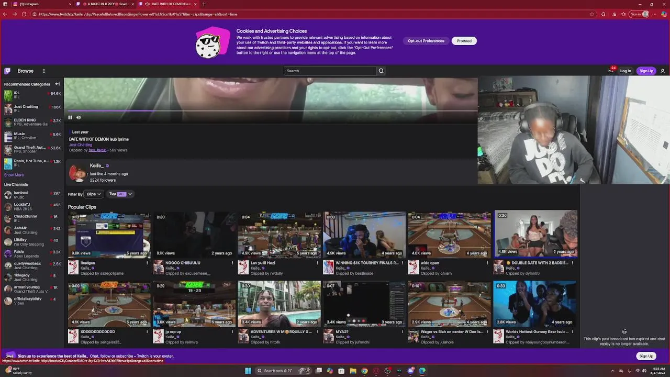The height and width of the screenshot is (377, 670).
Task: Open the Browse menu item
Action: [25, 71]
